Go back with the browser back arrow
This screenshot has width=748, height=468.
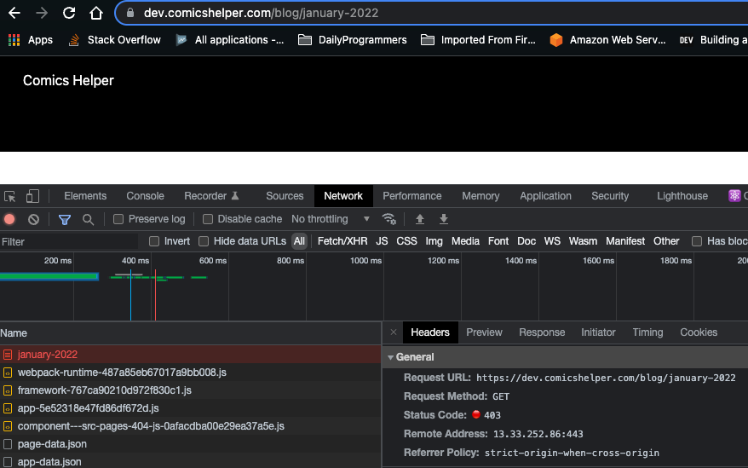point(14,13)
